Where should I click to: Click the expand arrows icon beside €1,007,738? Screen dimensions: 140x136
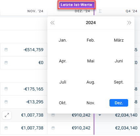click(x=7, y=115)
